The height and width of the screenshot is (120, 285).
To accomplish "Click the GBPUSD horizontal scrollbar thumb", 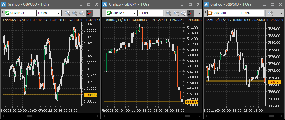I will pyautogui.click(x=29, y=116).
